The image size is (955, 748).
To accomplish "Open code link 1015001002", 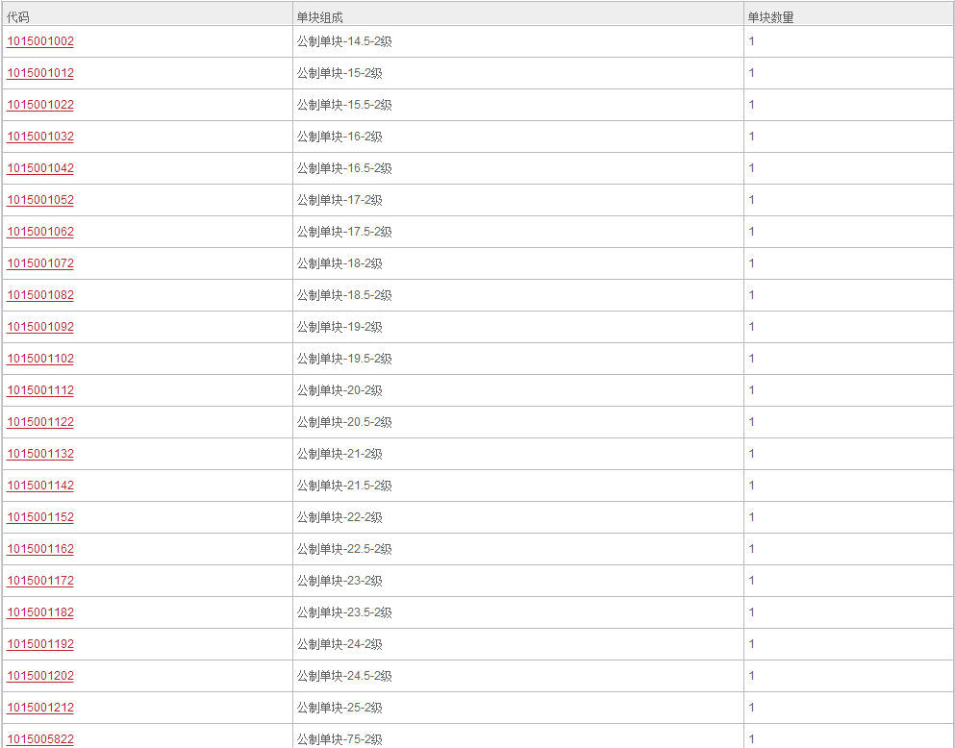I will [40, 41].
